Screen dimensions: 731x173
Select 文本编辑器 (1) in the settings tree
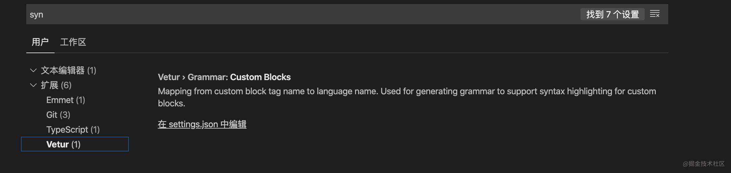(x=68, y=70)
